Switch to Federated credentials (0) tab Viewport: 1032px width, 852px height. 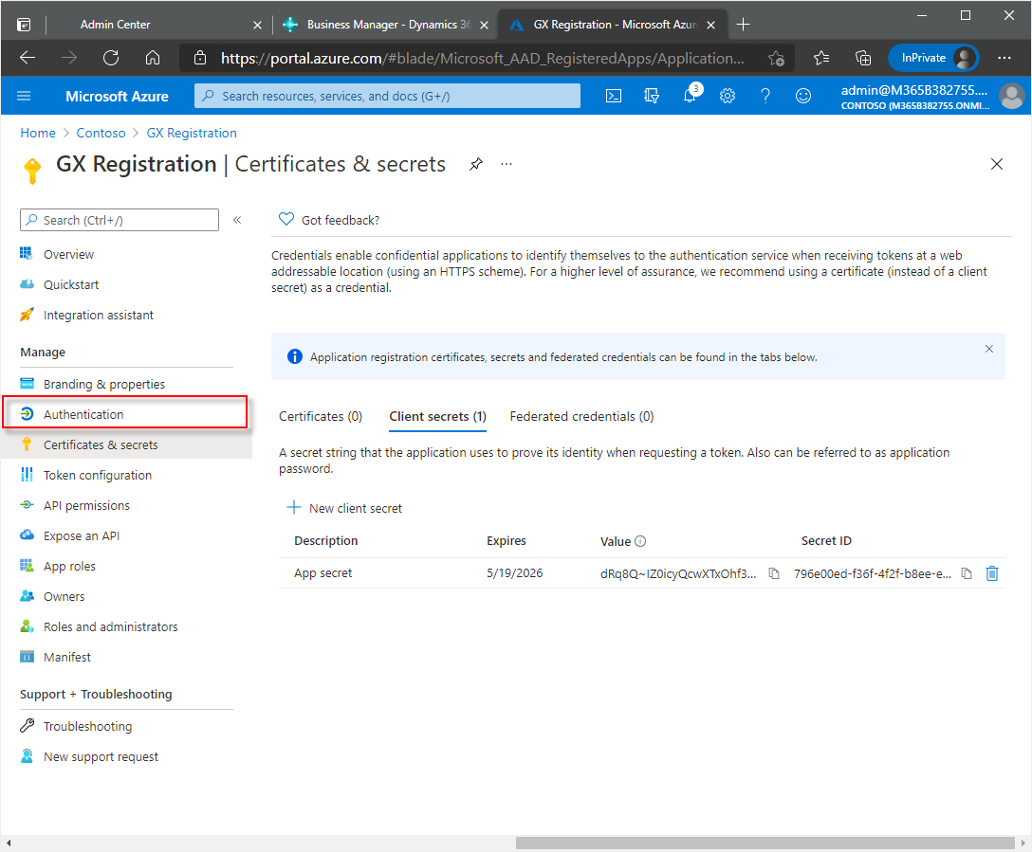(x=581, y=416)
